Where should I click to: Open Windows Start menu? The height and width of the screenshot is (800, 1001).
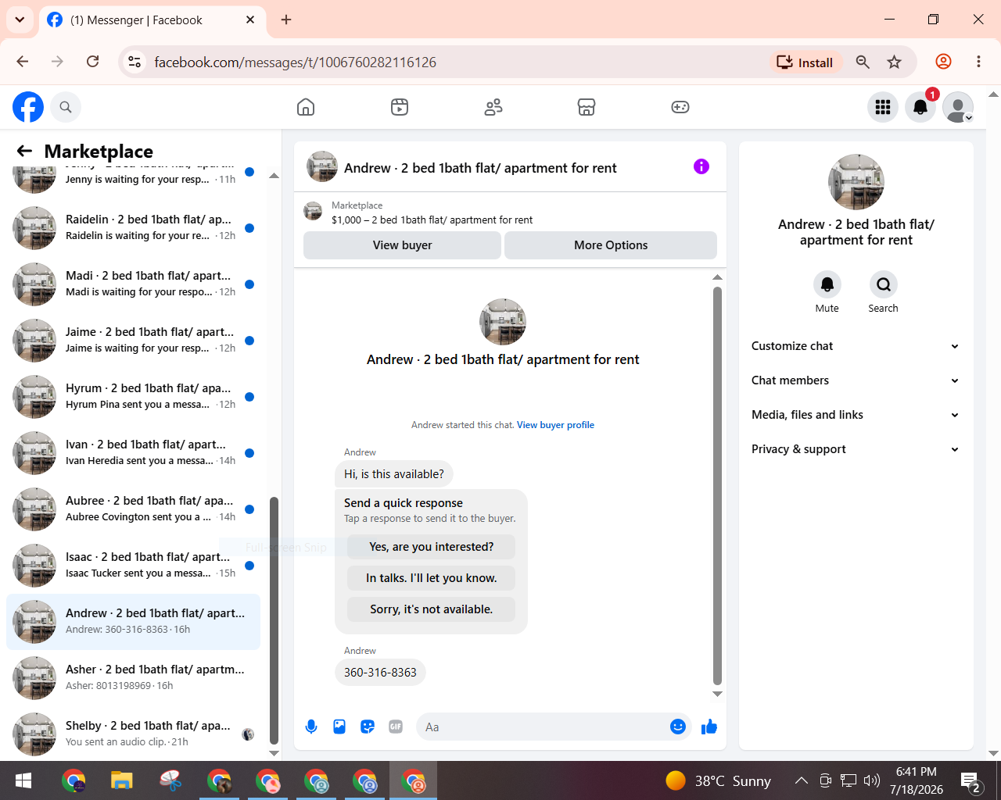(x=23, y=780)
